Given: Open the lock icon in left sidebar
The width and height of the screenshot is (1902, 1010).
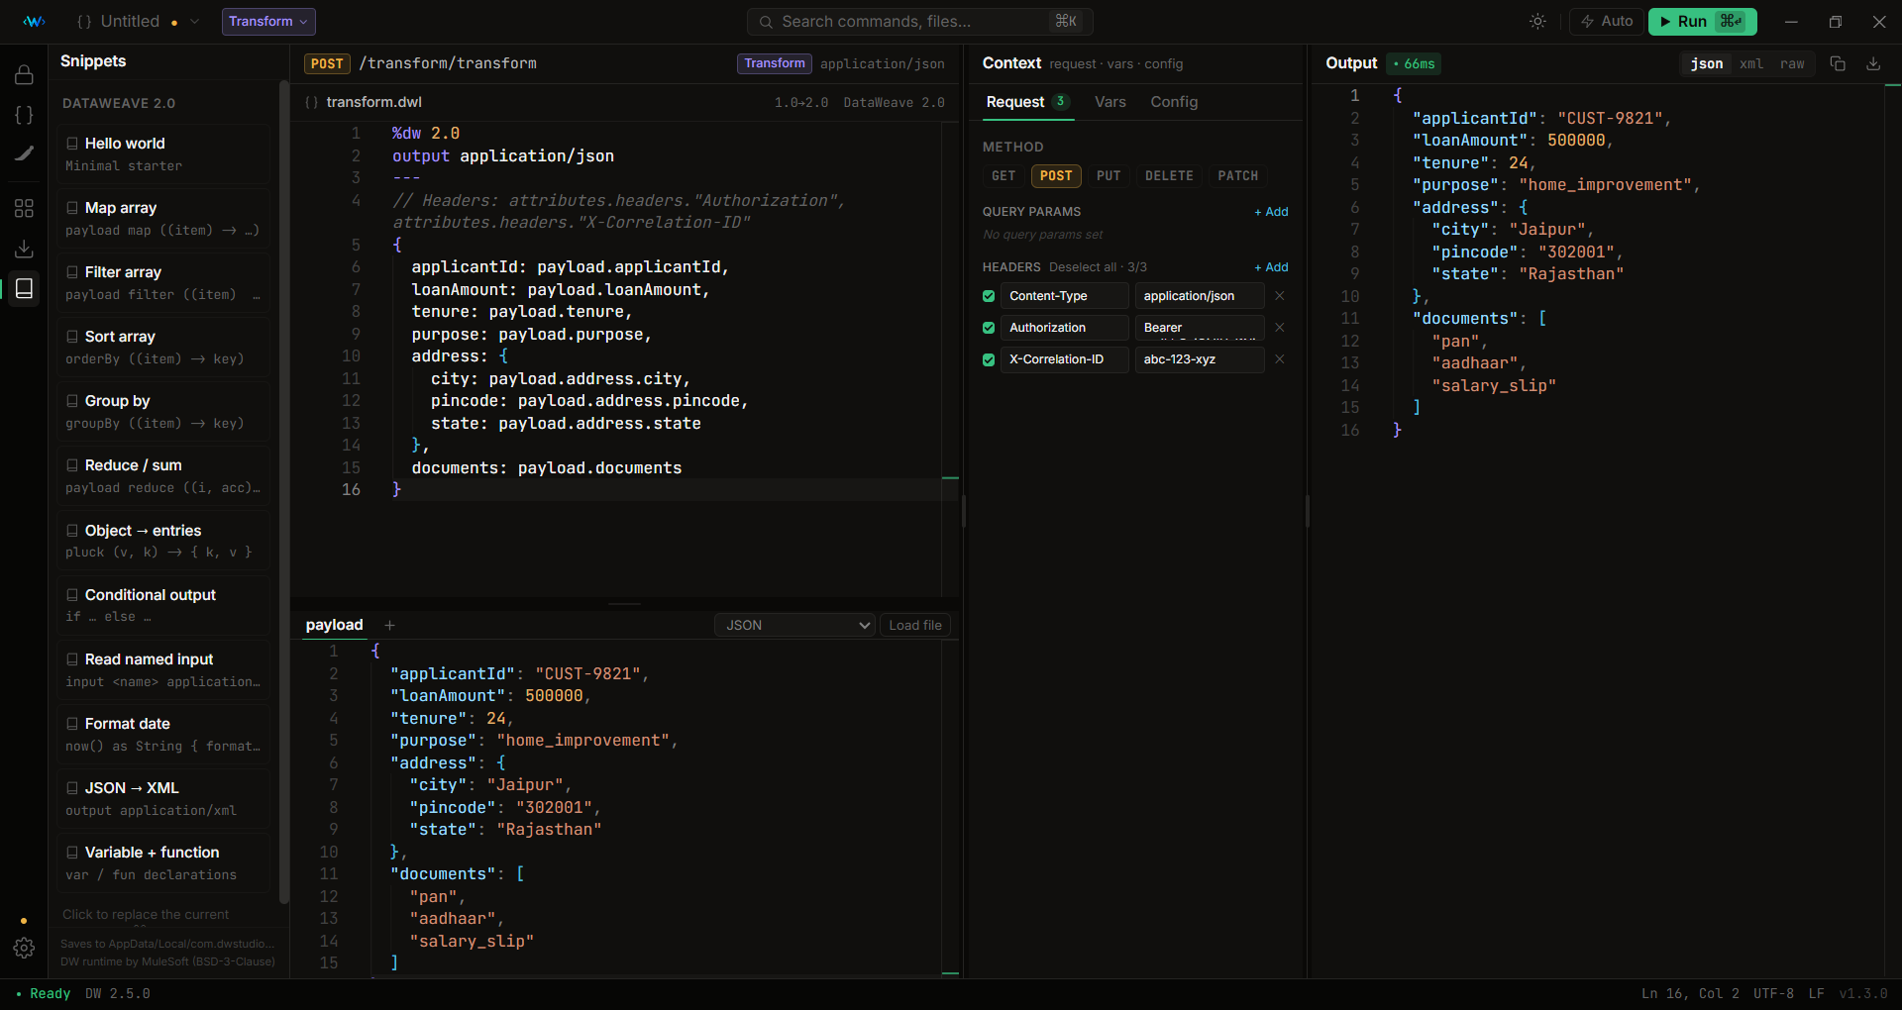Looking at the screenshot, I should [x=24, y=75].
